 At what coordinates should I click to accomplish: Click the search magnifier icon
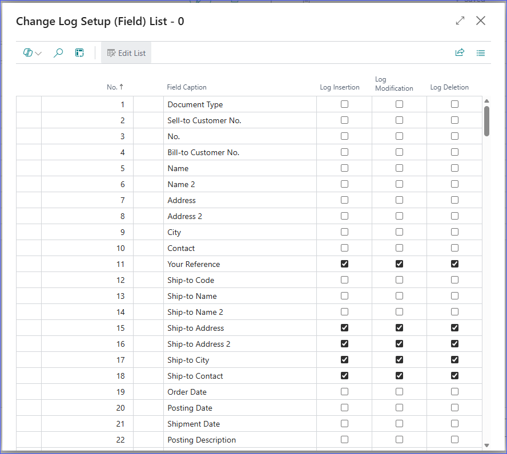[58, 53]
